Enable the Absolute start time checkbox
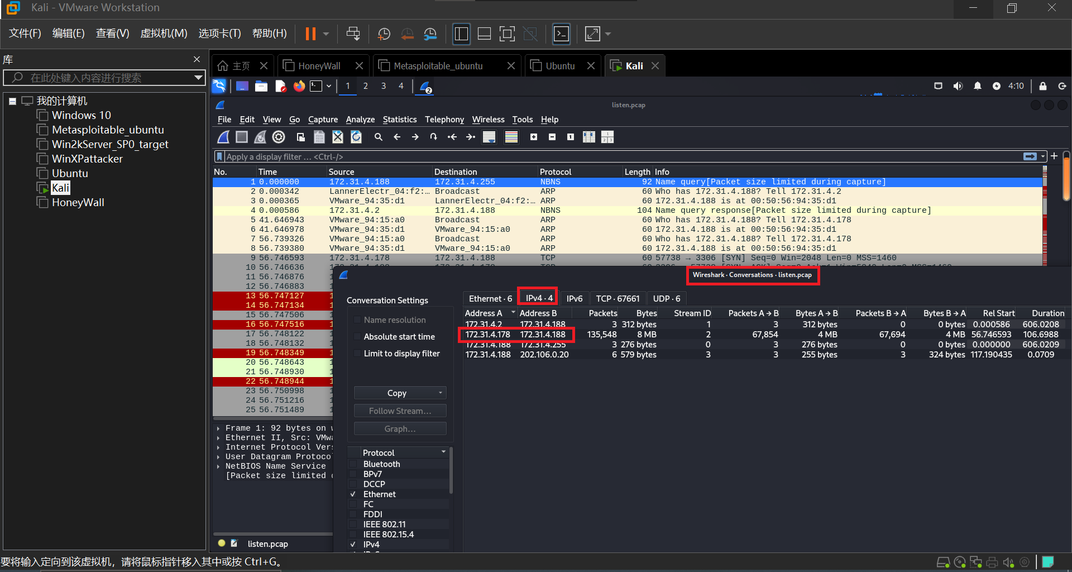This screenshot has height=572, width=1072. click(357, 337)
